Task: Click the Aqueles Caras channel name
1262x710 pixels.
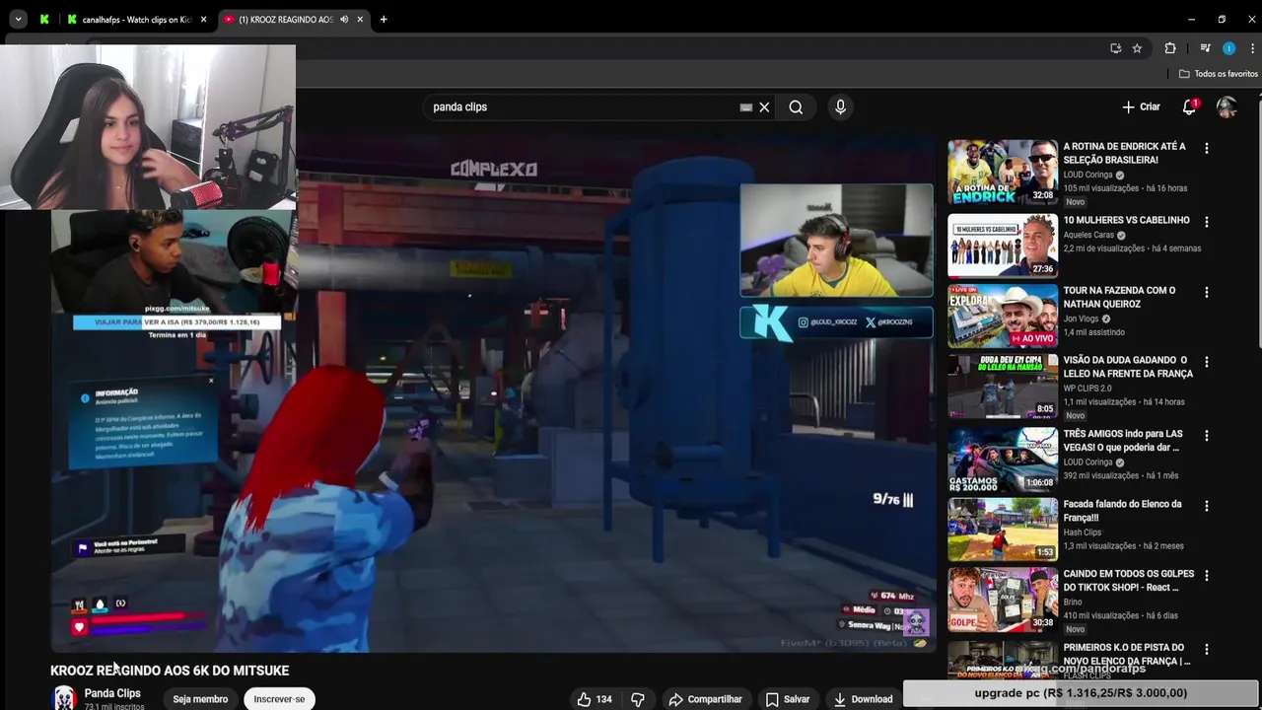Action: [1088, 236]
